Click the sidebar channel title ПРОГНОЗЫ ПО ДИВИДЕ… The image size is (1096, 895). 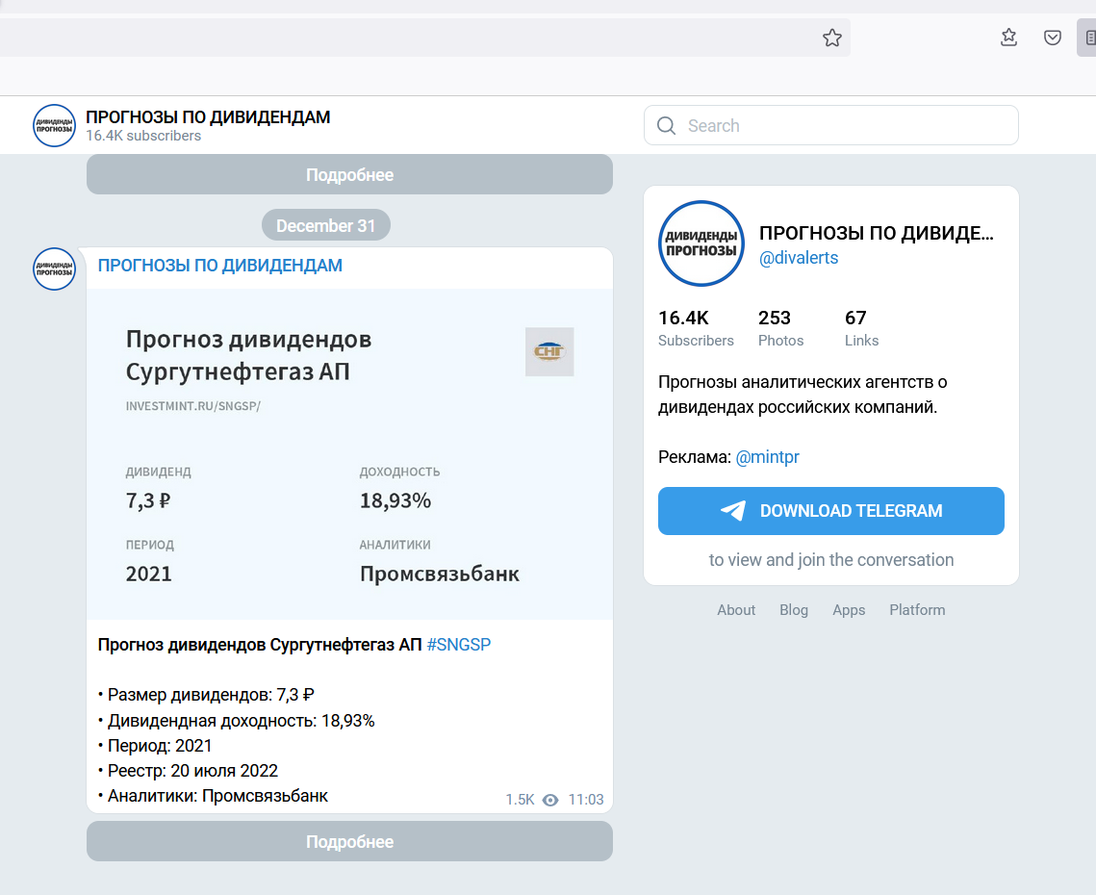coord(876,233)
